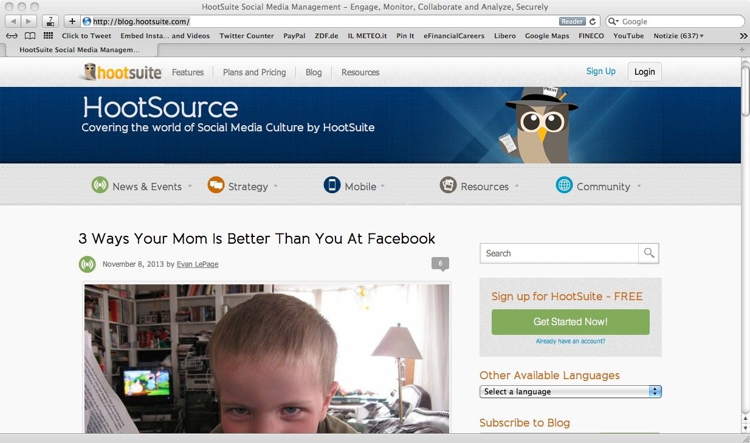Open the Blog navigation item
This screenshot has height=443, width=750.
tap(314, 72)
